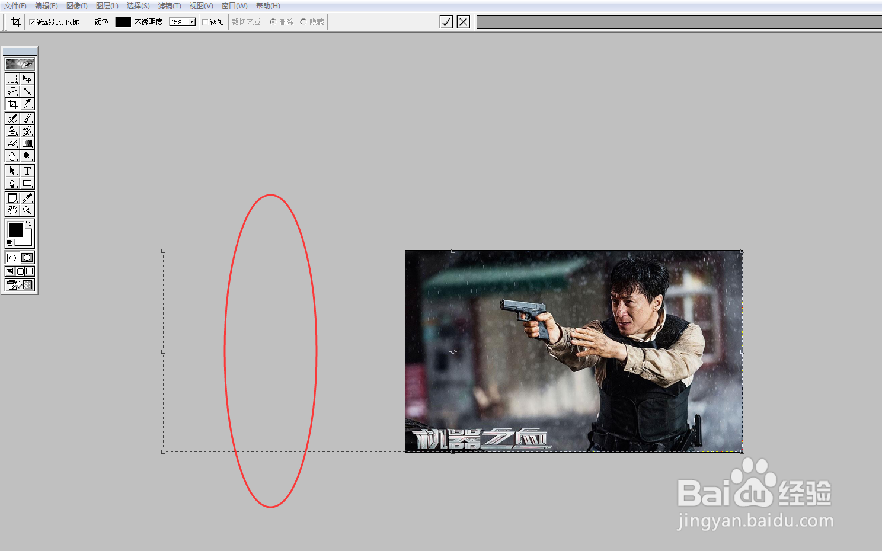Select the Eraser tool
Viewport: 882px width, 551px height.
pos(12,143)
